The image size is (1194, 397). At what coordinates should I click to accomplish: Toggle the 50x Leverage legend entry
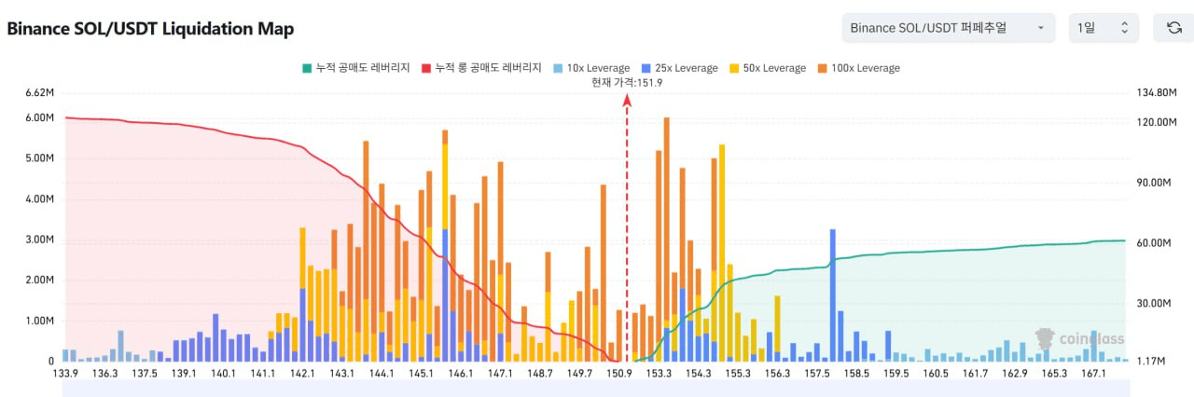(769, 68)
